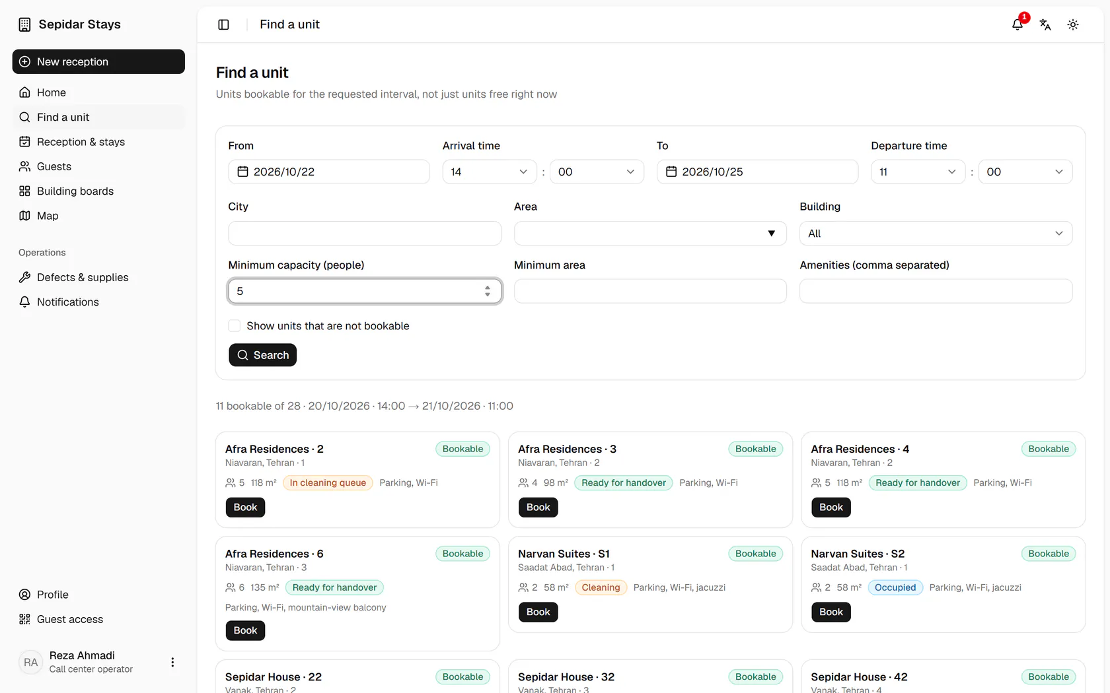Click the City input field

[x=365, y=233]
